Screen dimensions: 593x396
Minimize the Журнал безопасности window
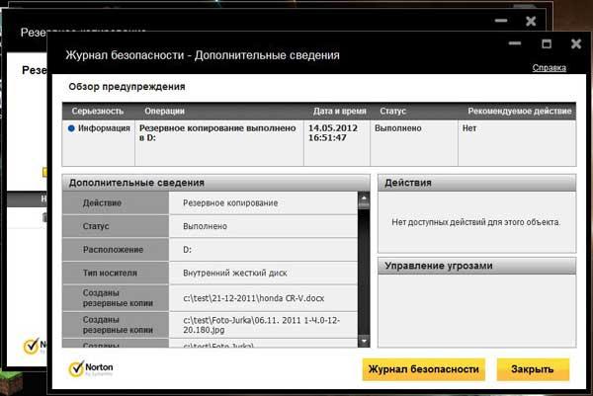[514, 43]
